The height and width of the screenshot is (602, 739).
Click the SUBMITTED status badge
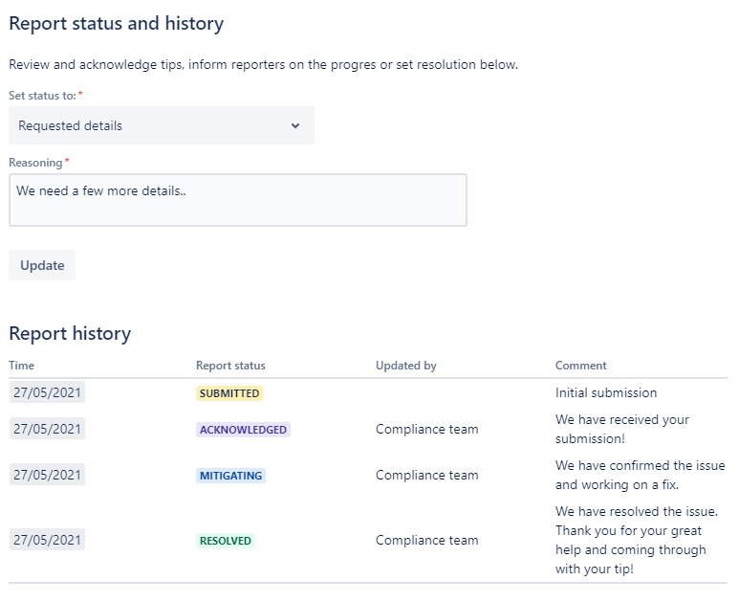click(228, 393)
